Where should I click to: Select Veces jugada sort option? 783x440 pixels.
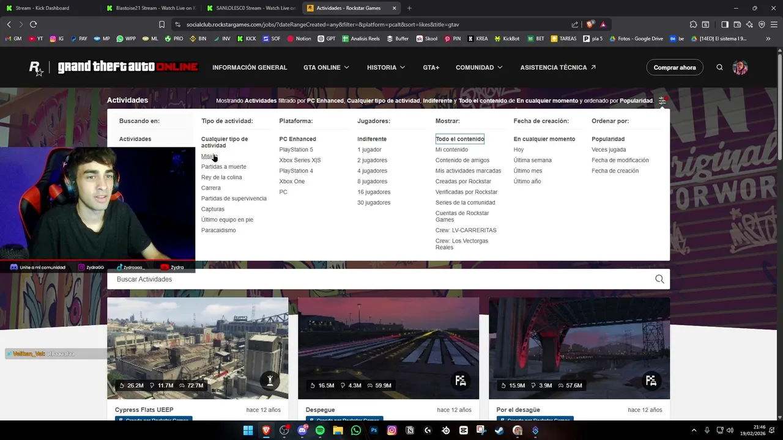(609, 150)
